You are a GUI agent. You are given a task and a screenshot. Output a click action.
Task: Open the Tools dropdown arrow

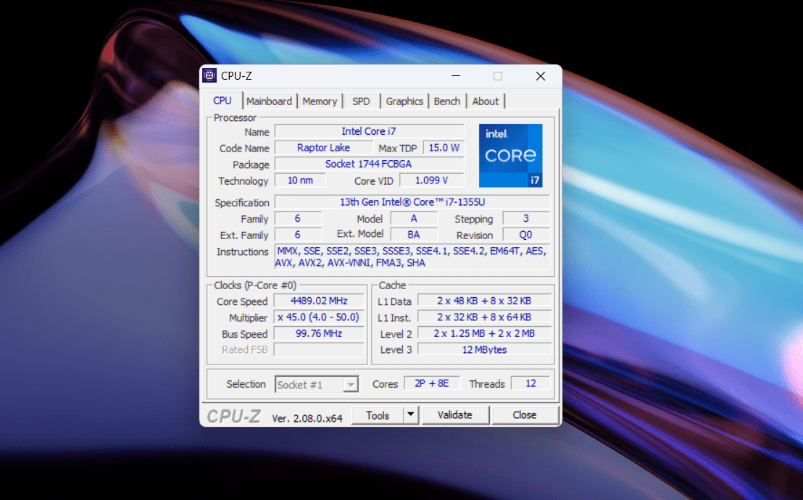[411, 415]
